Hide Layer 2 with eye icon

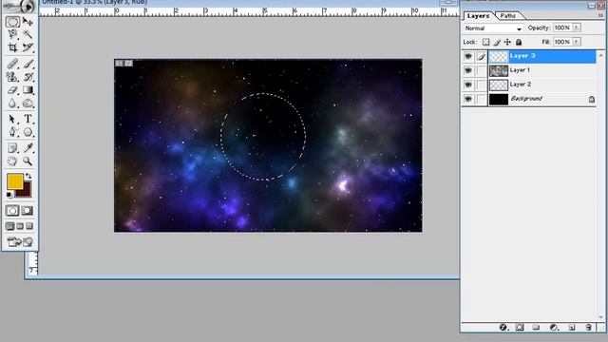(x=468, y=85)
